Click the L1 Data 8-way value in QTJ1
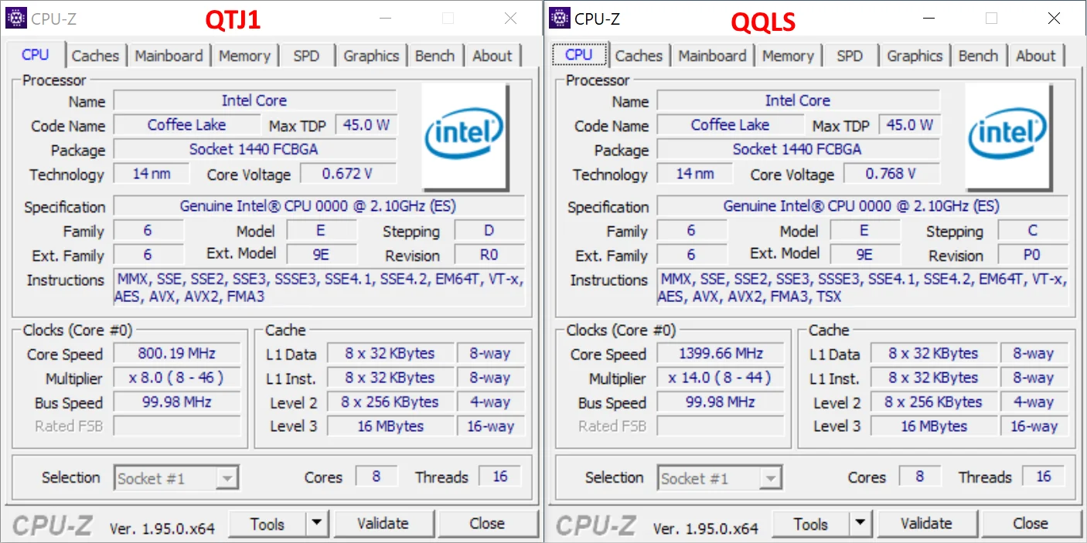 tap(490, 354)
